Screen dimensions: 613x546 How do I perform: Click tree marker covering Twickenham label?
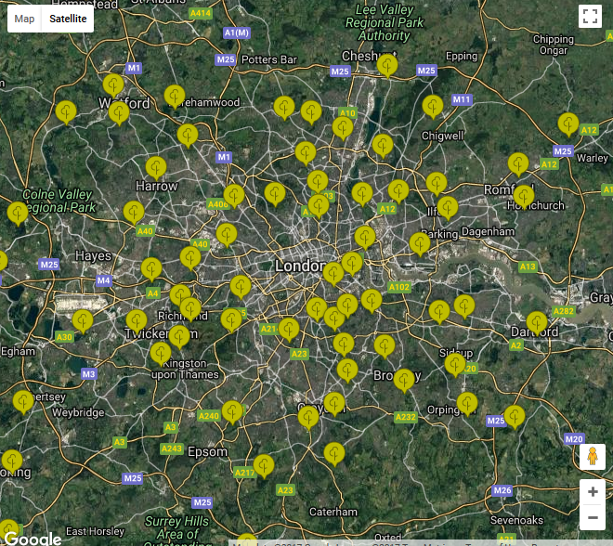[179, 337]
